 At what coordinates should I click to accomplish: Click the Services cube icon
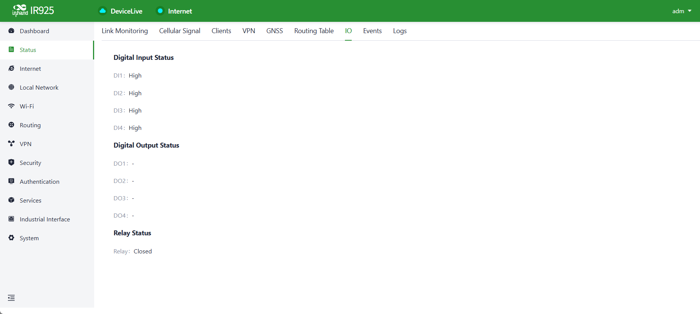pyautogui.click(x=11, y=200)
